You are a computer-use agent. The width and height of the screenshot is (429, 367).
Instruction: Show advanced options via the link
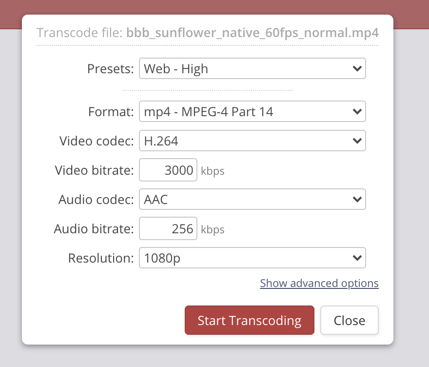pos(319,284)
